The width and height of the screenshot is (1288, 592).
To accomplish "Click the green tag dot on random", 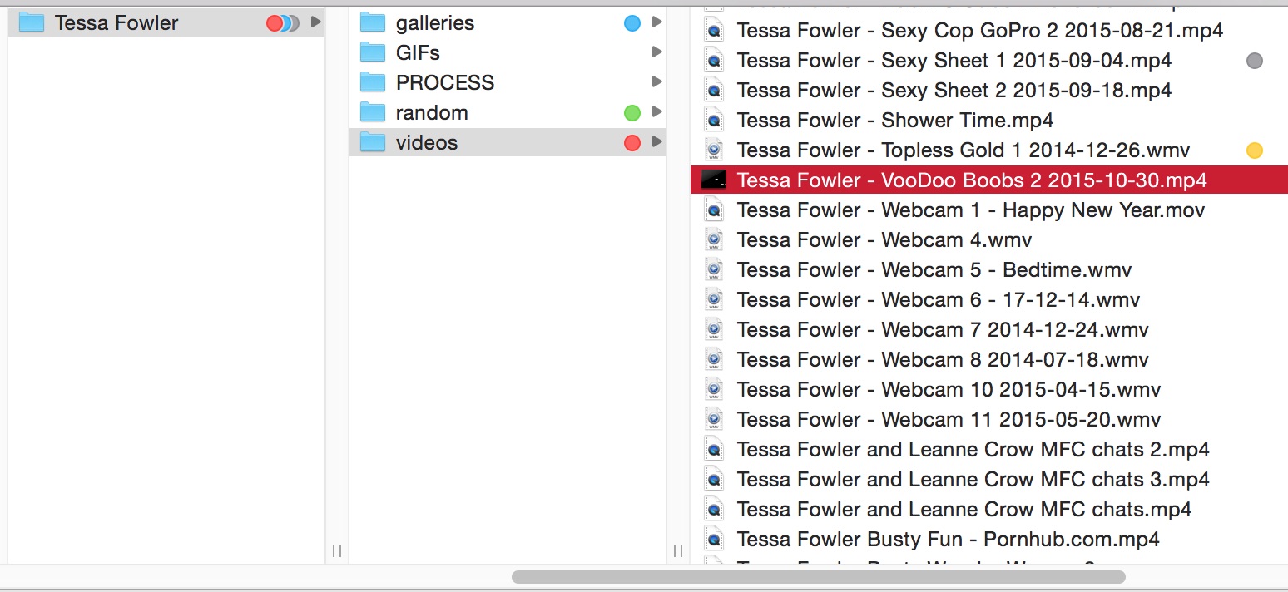I will coord(632,113).
